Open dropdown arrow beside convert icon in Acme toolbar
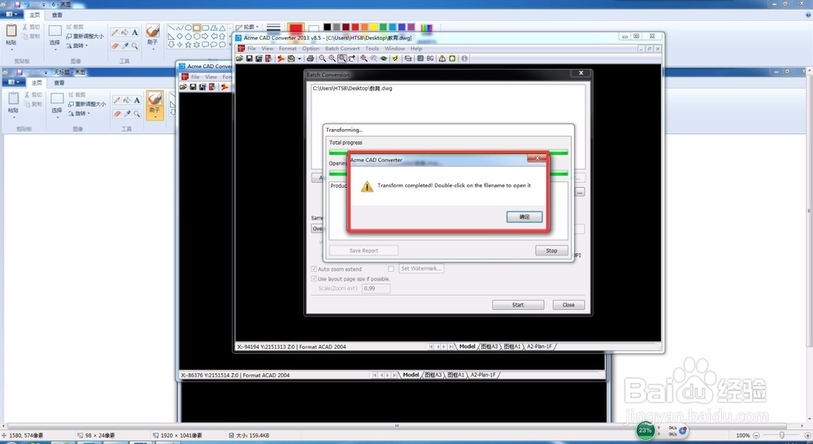 300,59
